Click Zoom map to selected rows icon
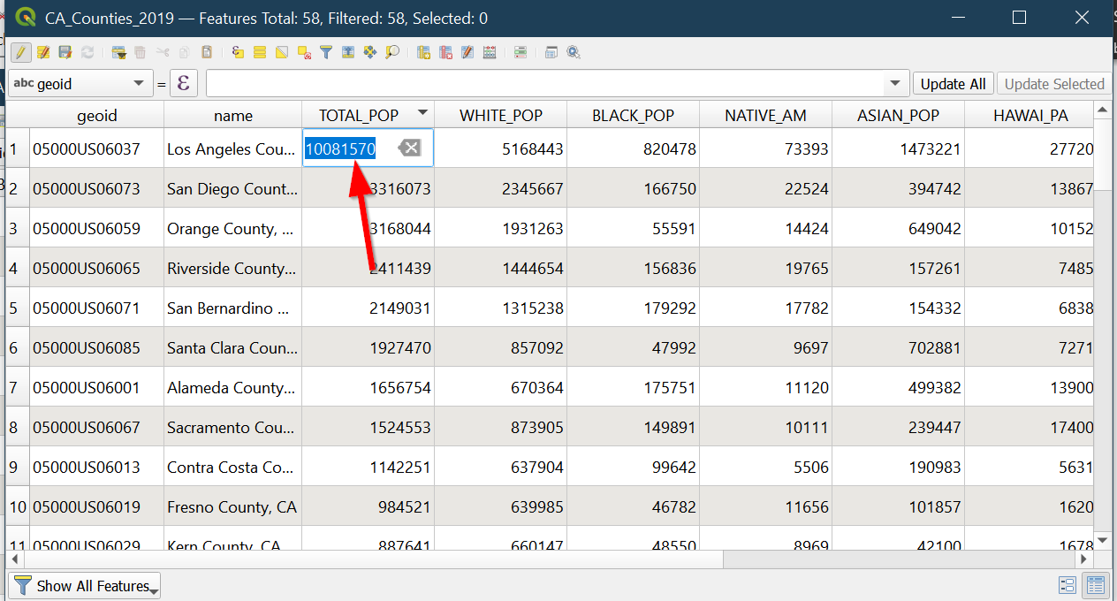This screenshot has width=1117, height=601. [x=392, y=53]
